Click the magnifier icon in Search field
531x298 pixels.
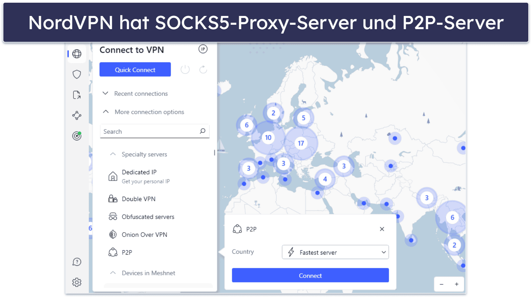203,131
